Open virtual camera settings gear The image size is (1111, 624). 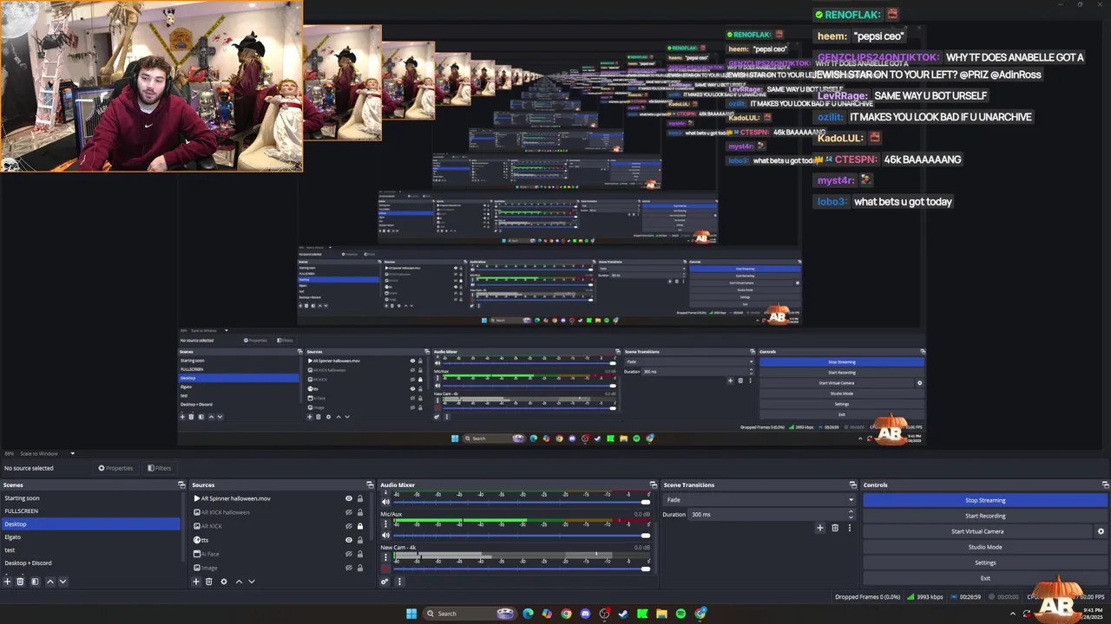1101,531
